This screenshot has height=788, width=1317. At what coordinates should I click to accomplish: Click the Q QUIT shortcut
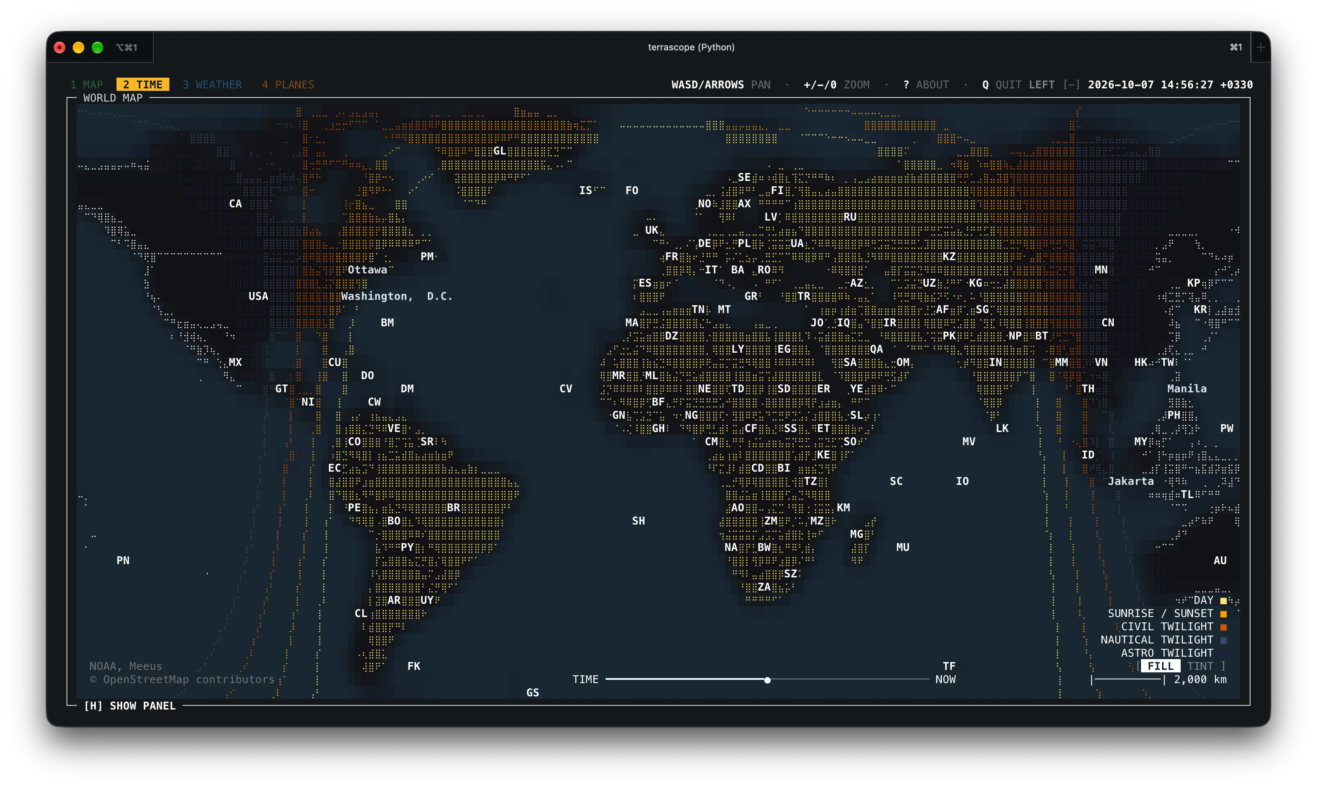pos(1001,84)
